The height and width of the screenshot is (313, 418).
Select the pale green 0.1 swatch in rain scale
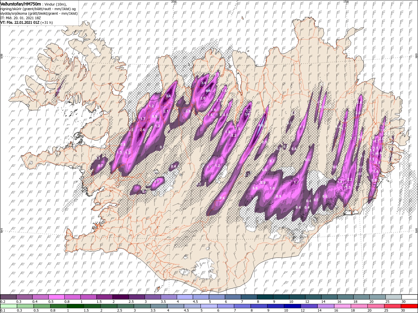click(9, 306)
